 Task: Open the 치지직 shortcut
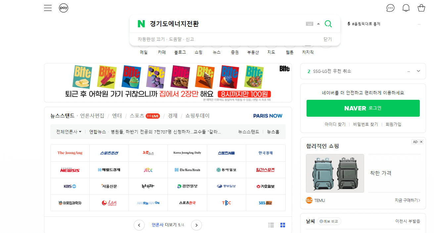click(x=308, y=52)
